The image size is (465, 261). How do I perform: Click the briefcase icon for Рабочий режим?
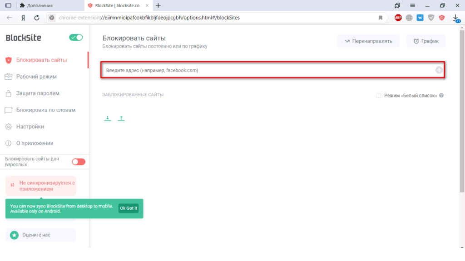[x=8, y=77]
